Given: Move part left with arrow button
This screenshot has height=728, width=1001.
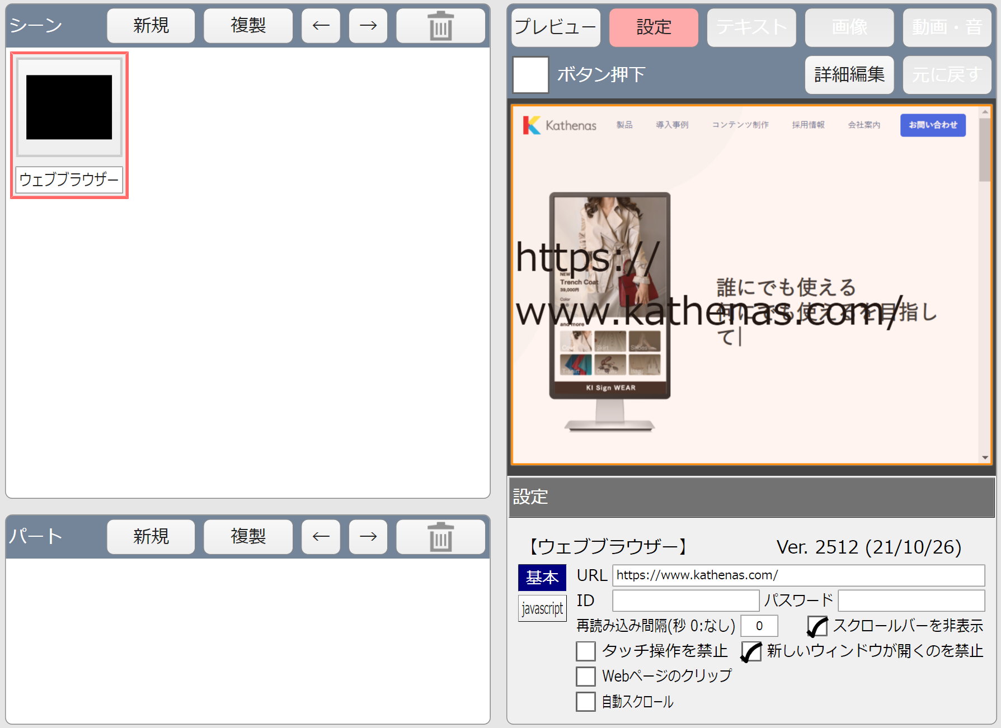Looking at the screenshot, I should click(x=321, y=537).
